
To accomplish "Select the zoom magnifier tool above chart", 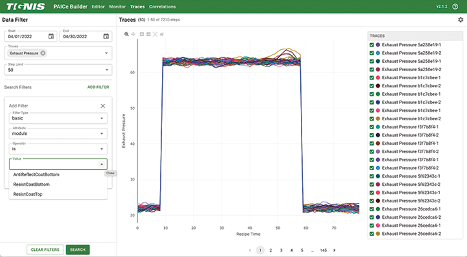I will pyautogui.click(x=126, y=34).
